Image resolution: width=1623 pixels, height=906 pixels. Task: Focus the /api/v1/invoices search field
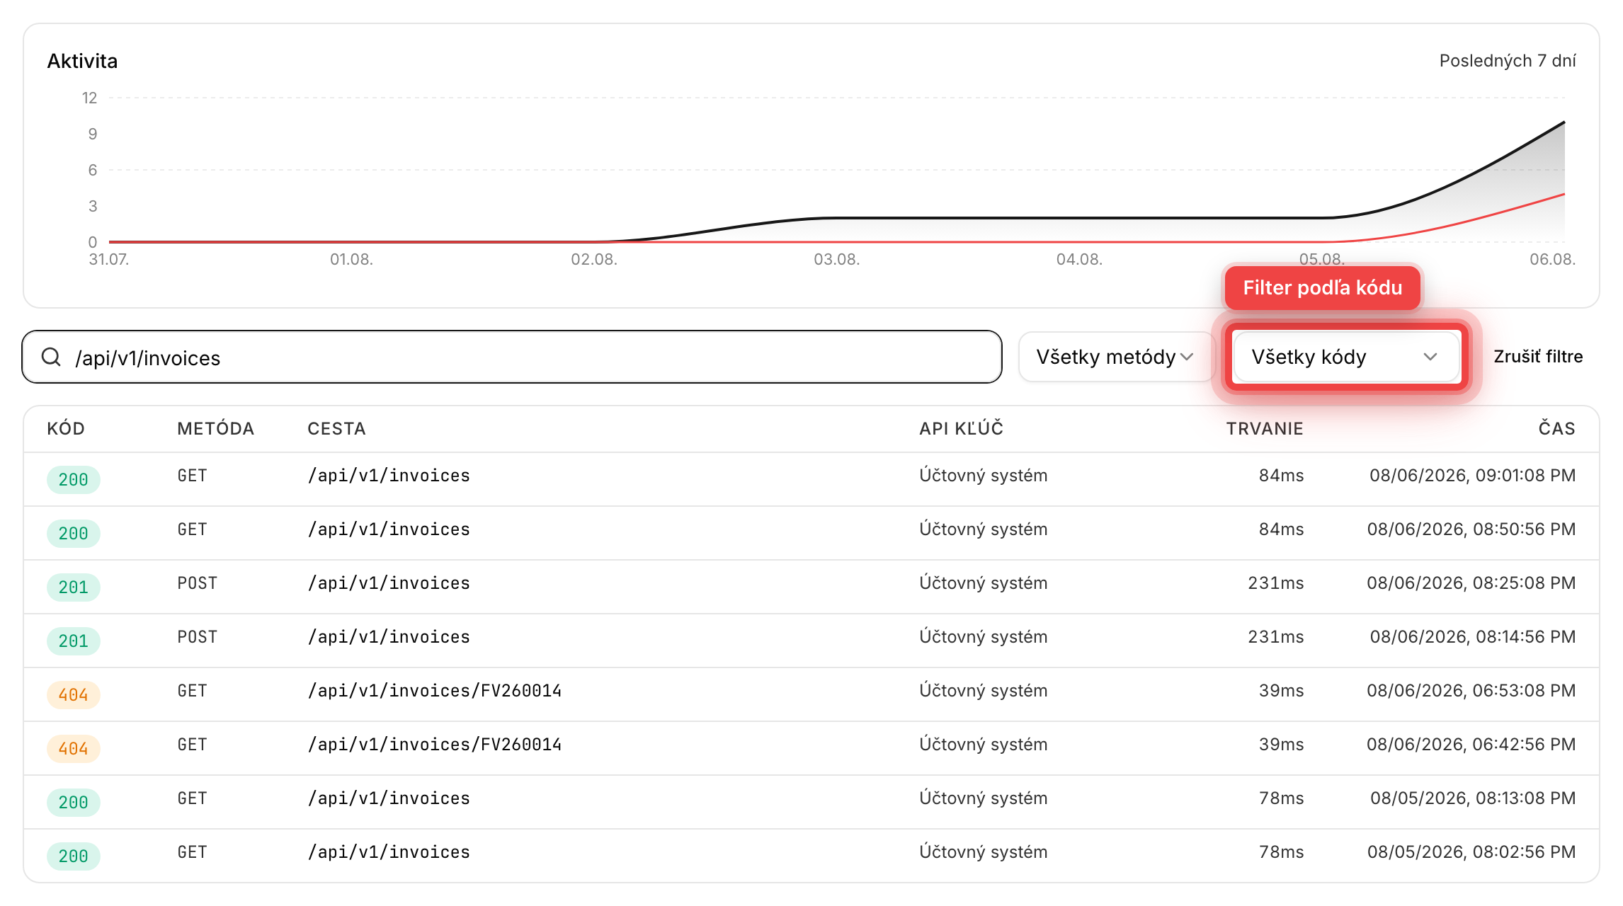(x=512, y=357)
